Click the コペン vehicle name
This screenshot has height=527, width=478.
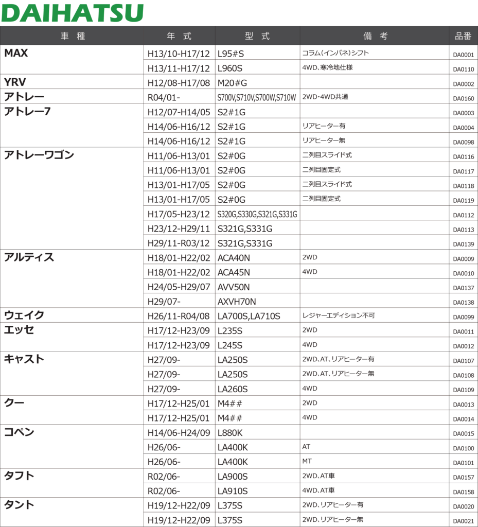click(19, 432)
